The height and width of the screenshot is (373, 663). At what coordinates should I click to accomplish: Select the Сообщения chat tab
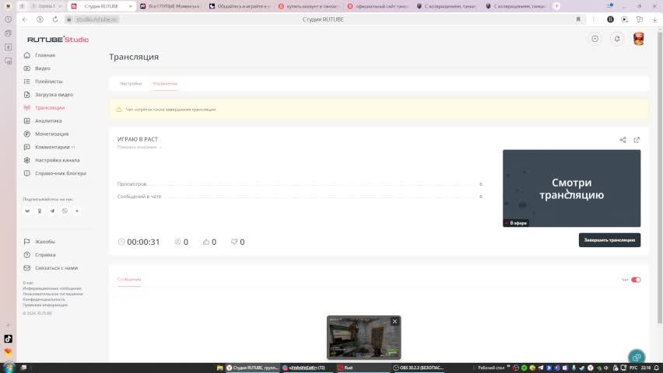[129, 280]
